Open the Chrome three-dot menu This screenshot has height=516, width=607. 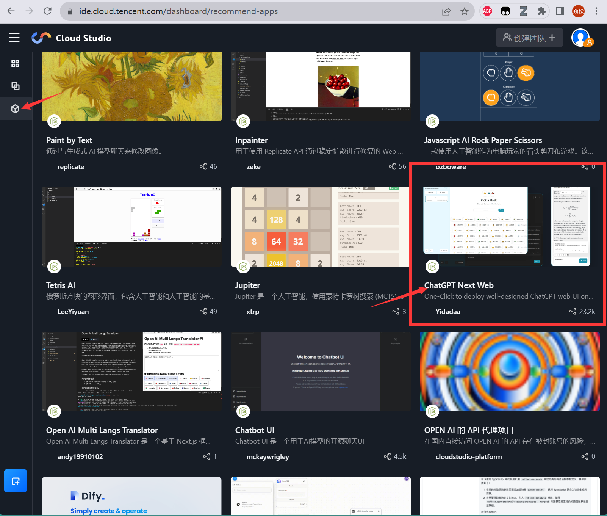tap(596, 11)
